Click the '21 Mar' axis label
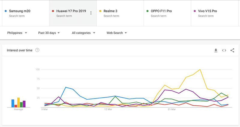 pos(172,109)
